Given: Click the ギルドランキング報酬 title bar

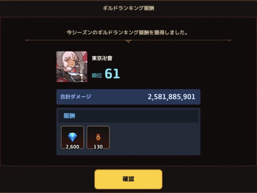Looking at the screenshot, I should click(128, 8).
